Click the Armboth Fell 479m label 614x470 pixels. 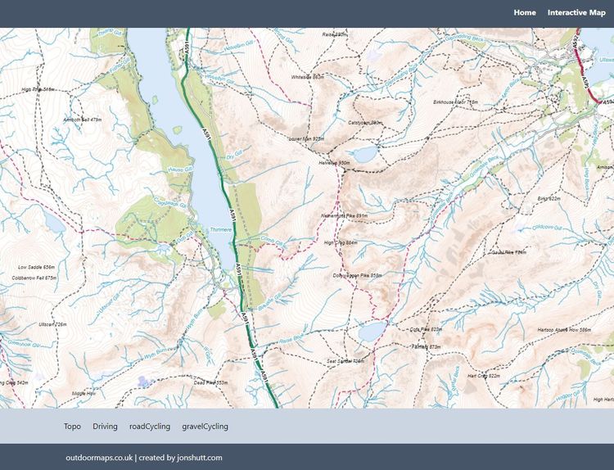tap(82, 120)
